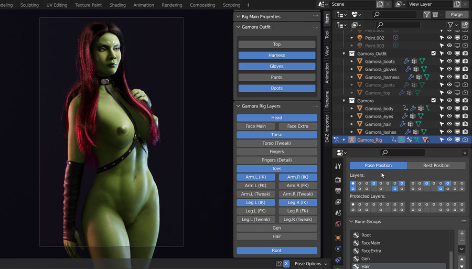Add a new bone group with plus icon

[462, 233]
